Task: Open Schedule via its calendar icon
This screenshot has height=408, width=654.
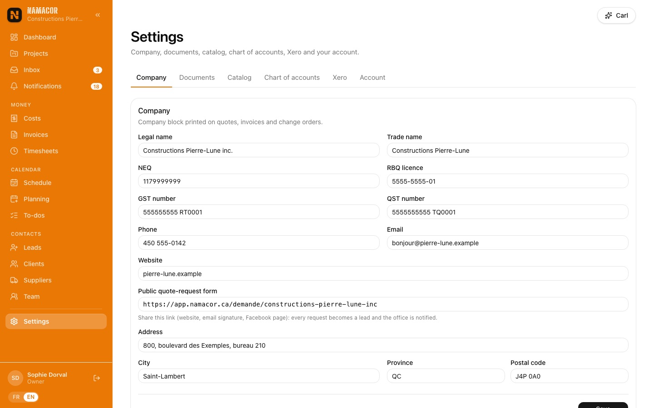Action: coord(14,183)
